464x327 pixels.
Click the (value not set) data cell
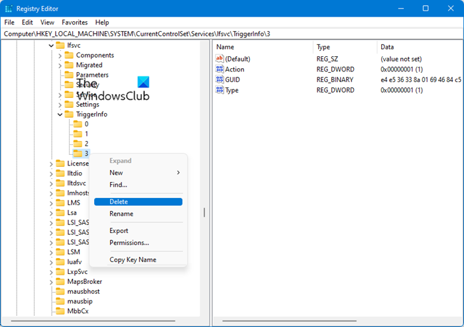coord(401,59)
